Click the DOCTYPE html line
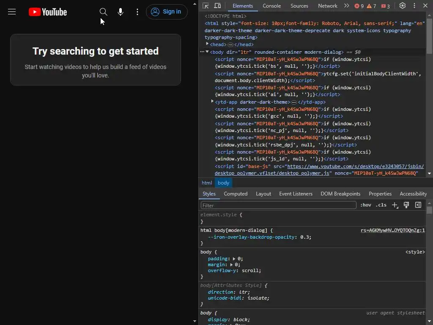Viewport: 433px width, 325px height. tap(226, 16)
